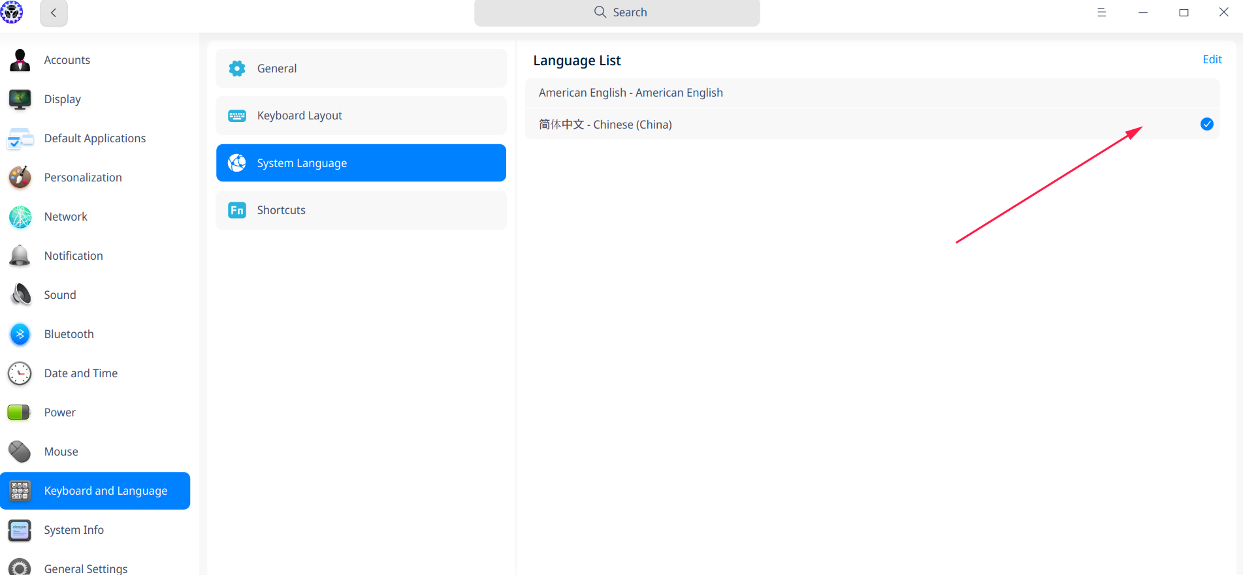Click the Default Applications icon
The width and height of the screenshot is (1243, 575).
click(x=20, y=138)
